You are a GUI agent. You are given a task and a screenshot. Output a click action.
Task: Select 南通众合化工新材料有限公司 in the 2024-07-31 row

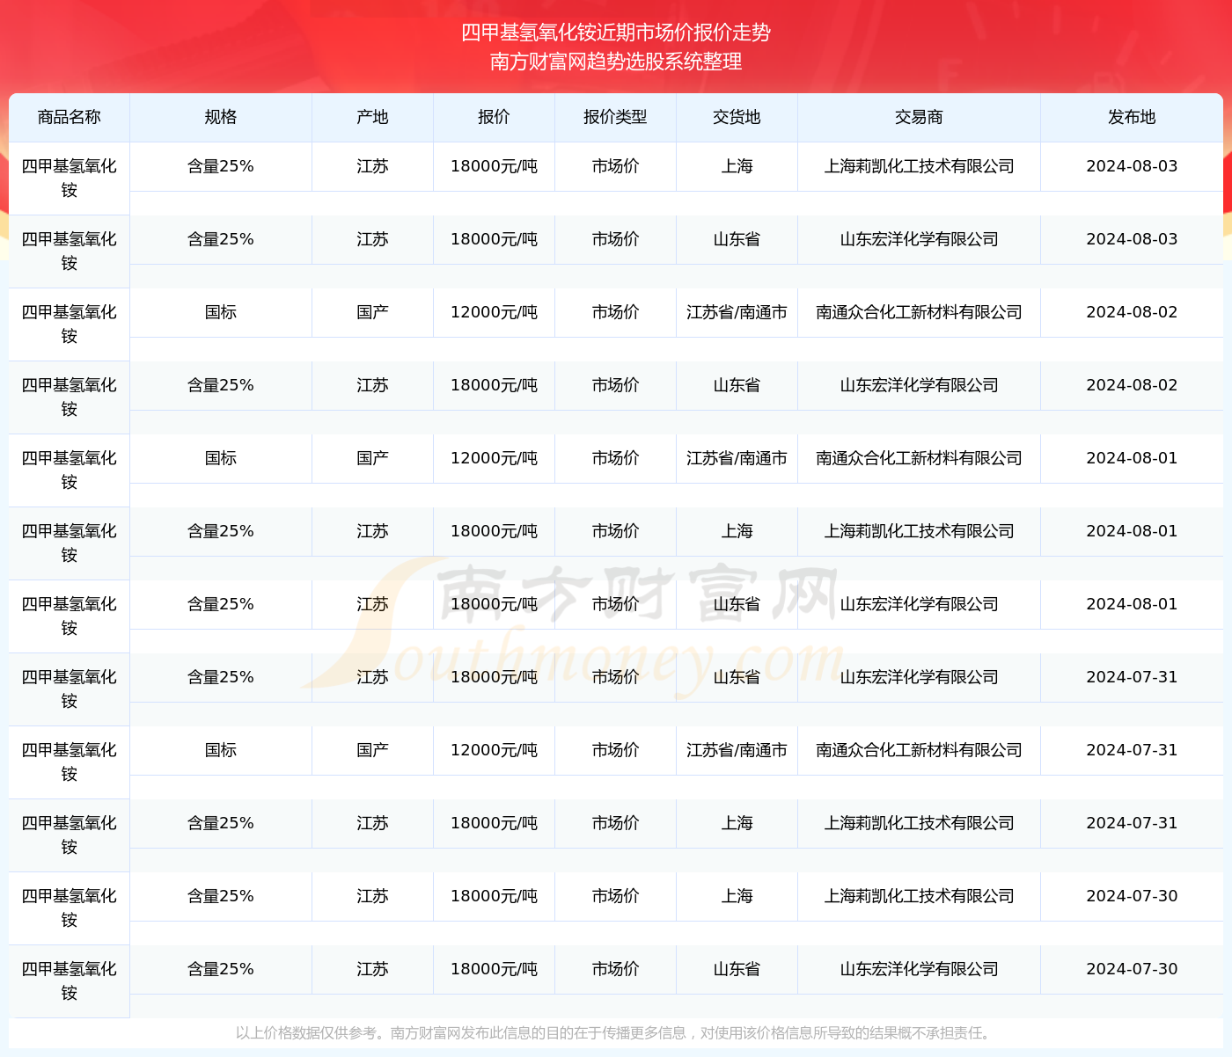[x=919, y=750]
